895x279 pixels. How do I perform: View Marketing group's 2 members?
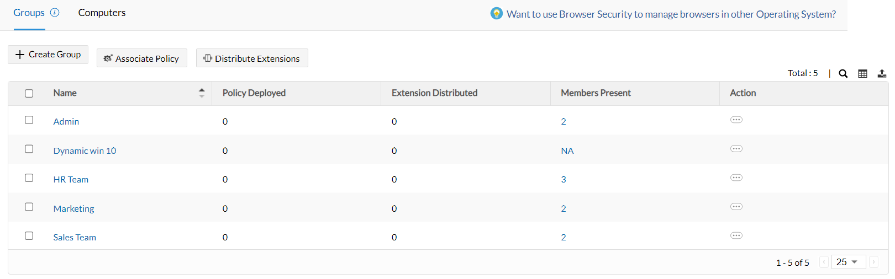pos(564,208)
